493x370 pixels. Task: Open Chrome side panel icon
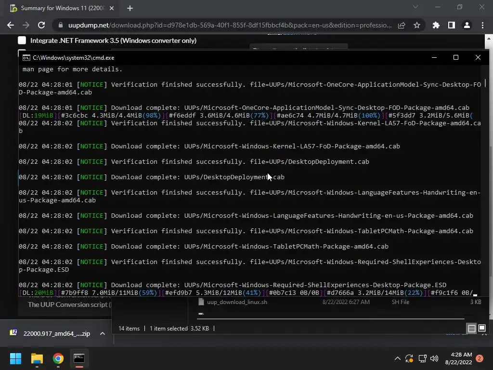pyautogui.click(x=452, y=25)
